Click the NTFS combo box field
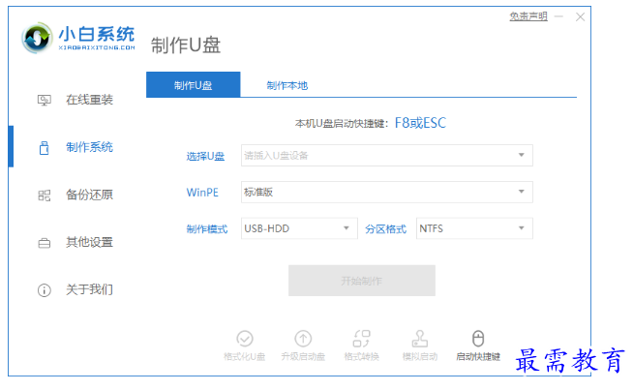Viewport: 633px width, 391px height. point(474,228)
